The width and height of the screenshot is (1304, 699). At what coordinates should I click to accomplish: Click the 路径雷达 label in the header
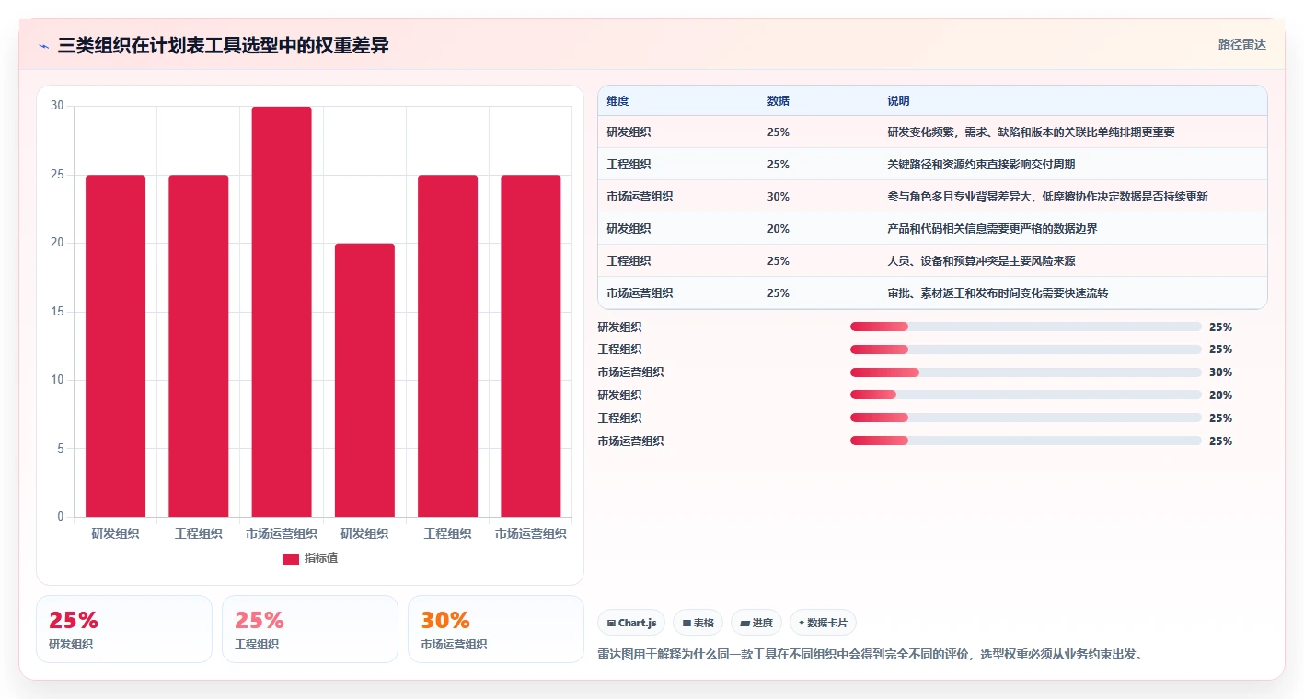(x=1242, y=44)
